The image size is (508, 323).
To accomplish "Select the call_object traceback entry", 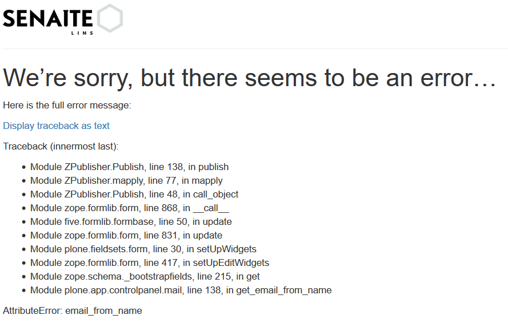I will pos(134,194).
